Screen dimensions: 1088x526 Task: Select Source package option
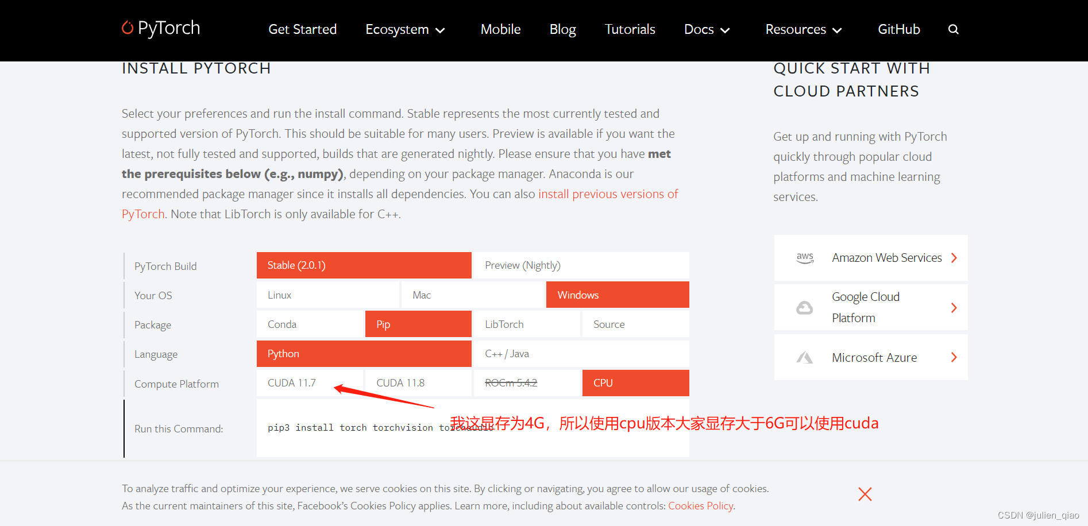point(636,324)
